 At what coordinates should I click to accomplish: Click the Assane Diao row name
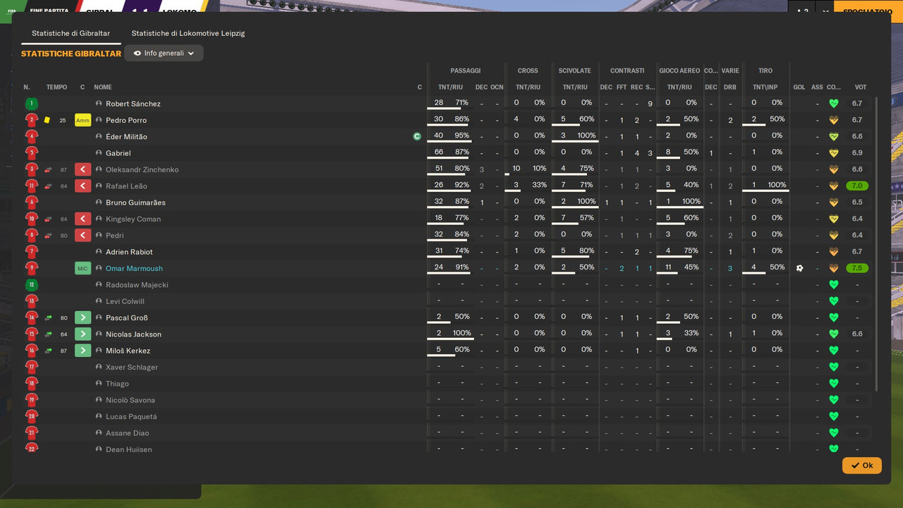[x=128, y=433]
